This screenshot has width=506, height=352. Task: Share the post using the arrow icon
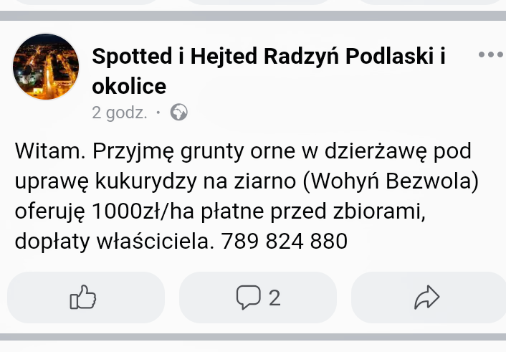pyautogui.click(x=426, y=297)
